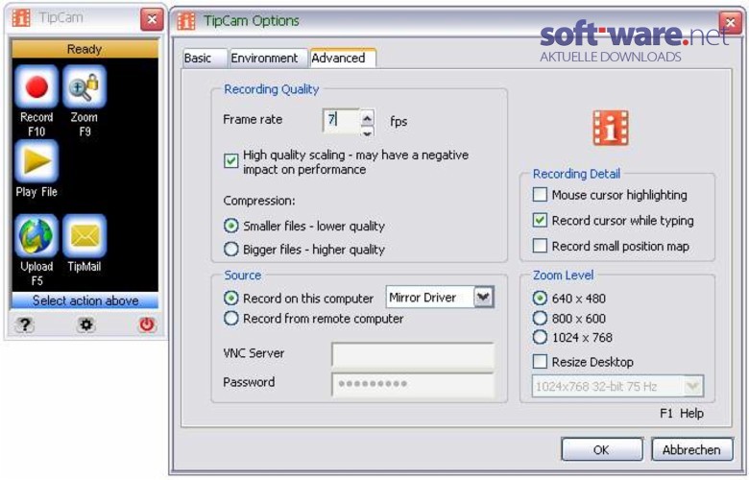Increase frame rate with up arrow

pos(367,117)
